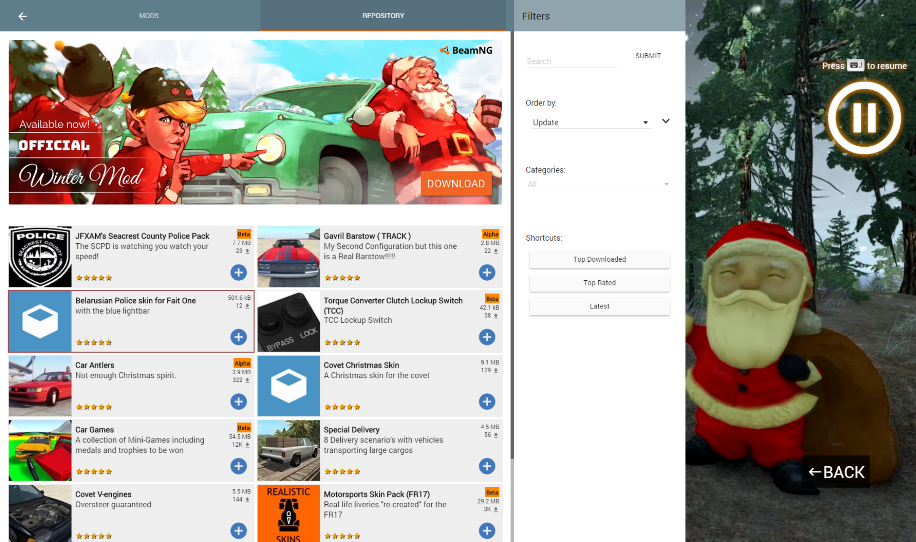Click the BACK button in game view

(836, 472)
